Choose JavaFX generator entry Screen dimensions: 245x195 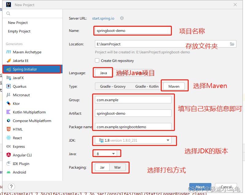coord(32,78)
